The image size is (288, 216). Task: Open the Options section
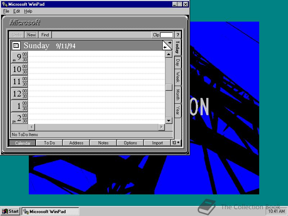click(x=130, y=143)
